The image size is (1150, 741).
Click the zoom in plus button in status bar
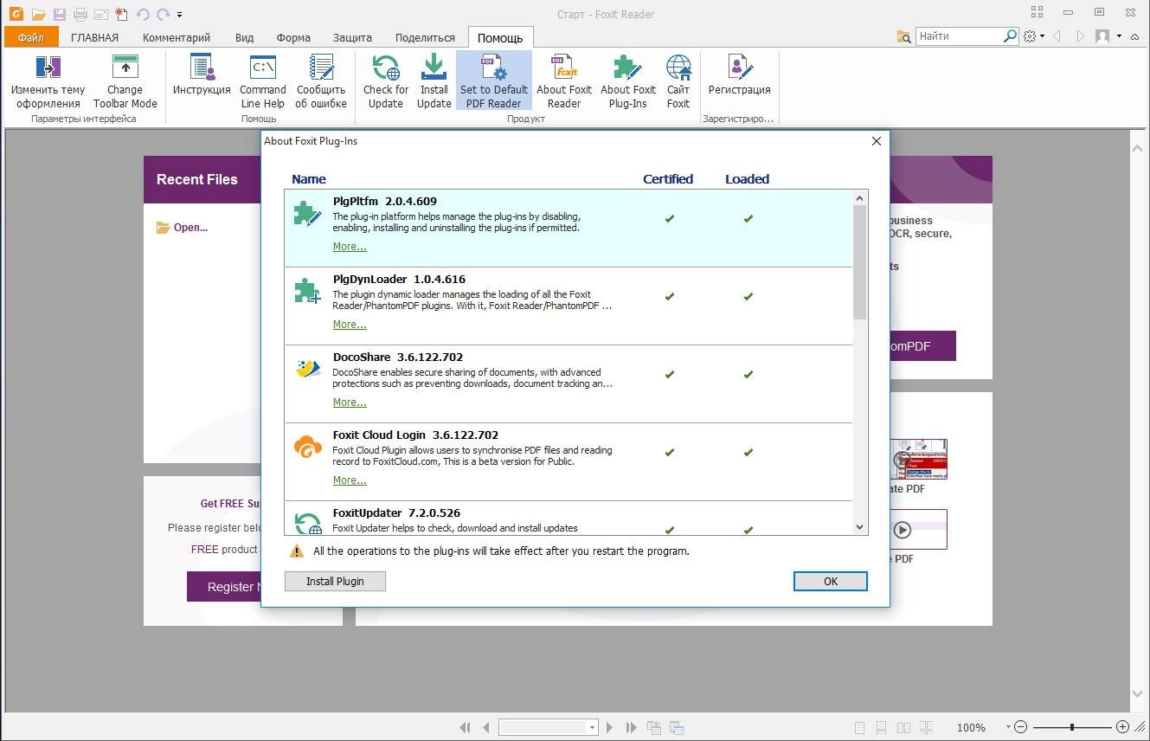1122,727
